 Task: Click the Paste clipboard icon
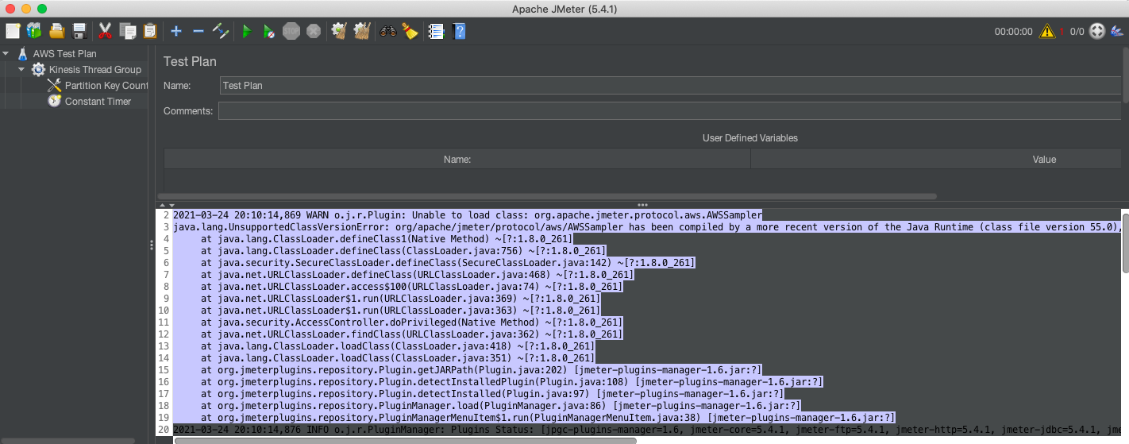pyautogui.click(x=149, y=31)
